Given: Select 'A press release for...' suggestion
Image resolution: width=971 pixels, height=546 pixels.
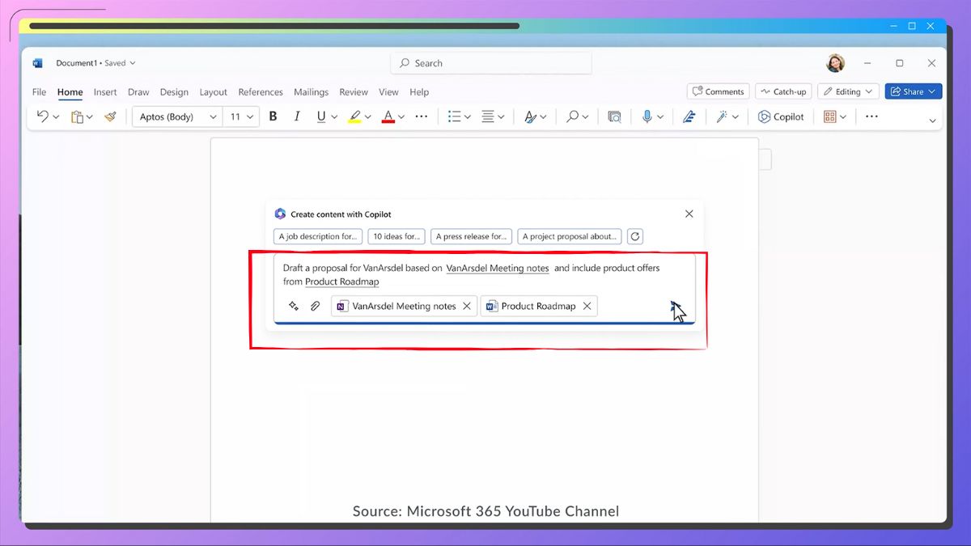Looking at the screenshot, I should click(x=471, y=236).
